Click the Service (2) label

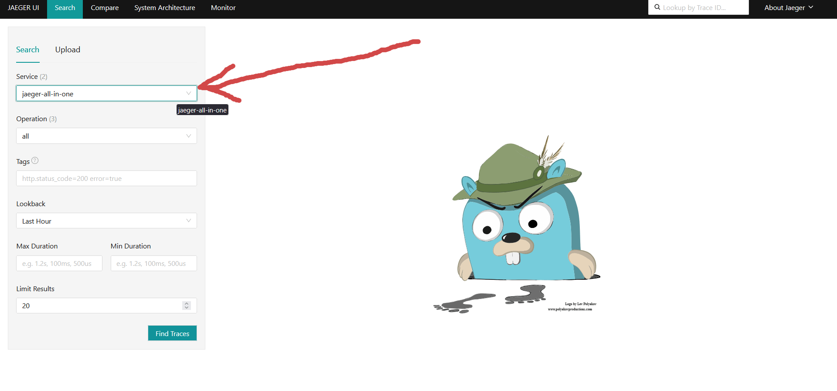[x=32, y=76]
